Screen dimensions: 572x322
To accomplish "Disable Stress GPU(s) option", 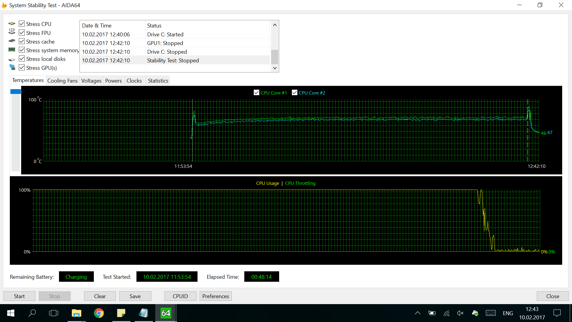I will pyautogui.click(x=22, y=68).
